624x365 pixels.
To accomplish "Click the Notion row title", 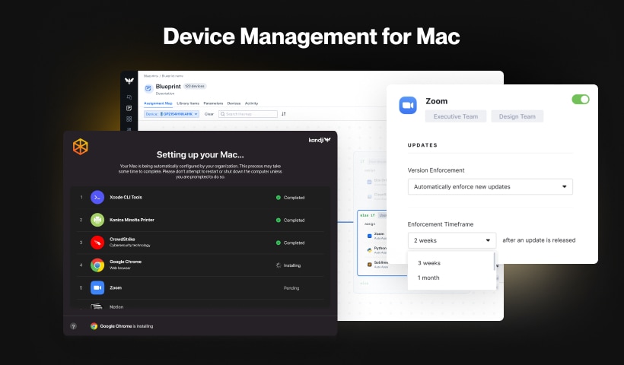I will tap(116, 307).
